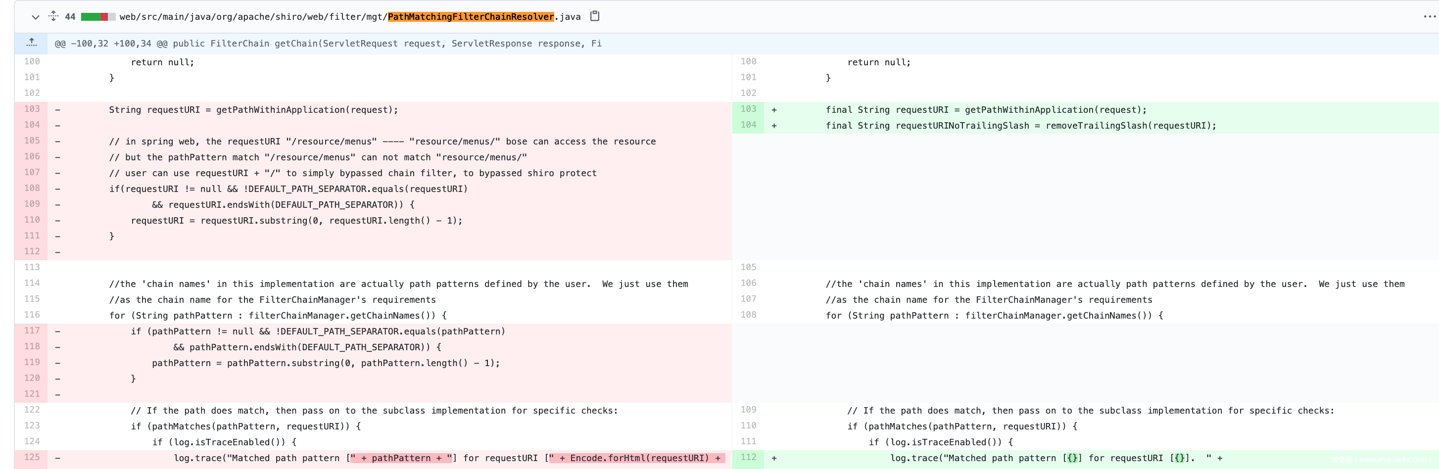Click unchanged line number 108 on right side
Viewport: 1439px width, 469px height.
[x=748, y=315]
